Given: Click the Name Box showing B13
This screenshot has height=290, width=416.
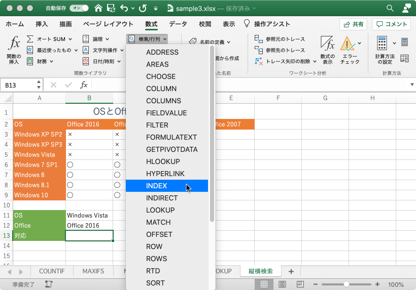Looking at the screenshot, I should point(19,85).
